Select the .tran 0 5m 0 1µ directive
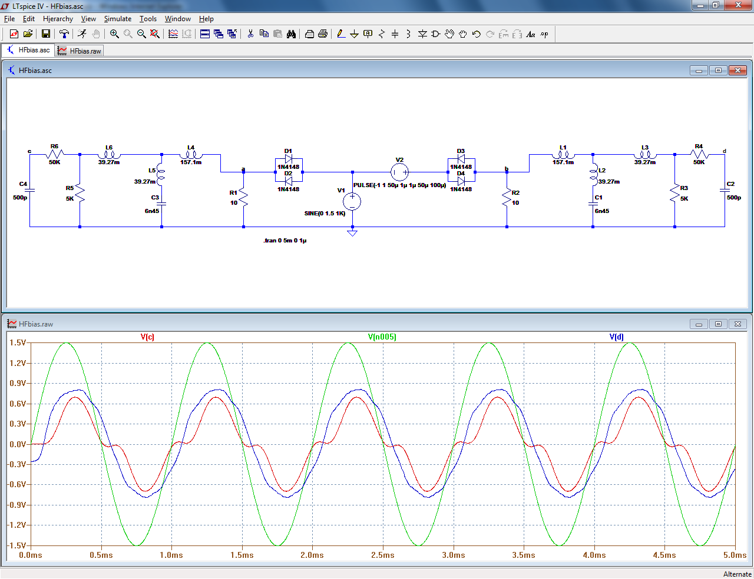Viewport: 754px width, 579px height. [285, 241]
